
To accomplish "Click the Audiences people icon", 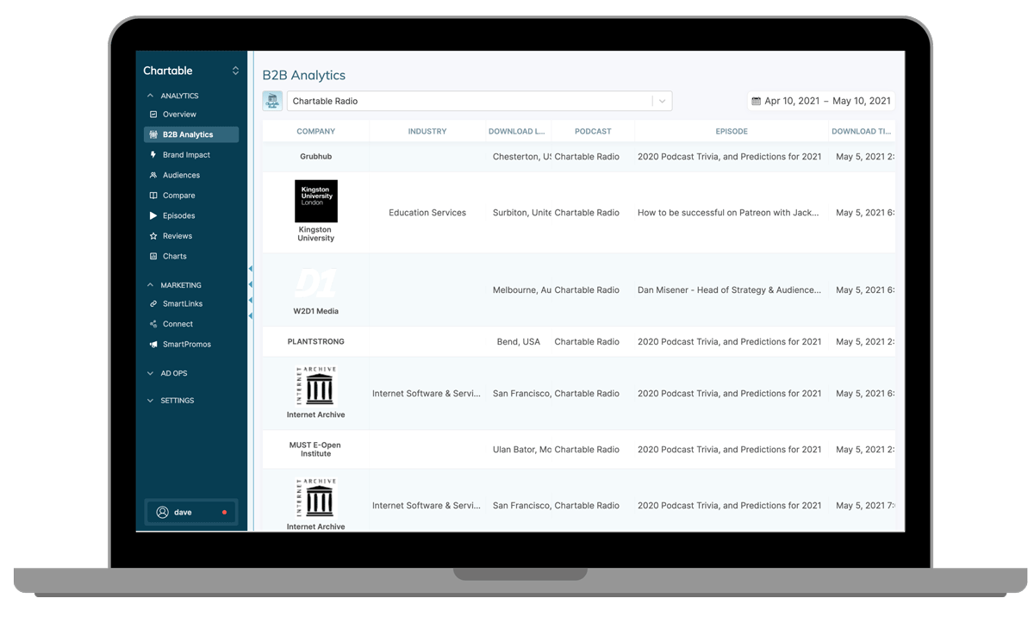I will pyautogui.click(x=153, y=175).
